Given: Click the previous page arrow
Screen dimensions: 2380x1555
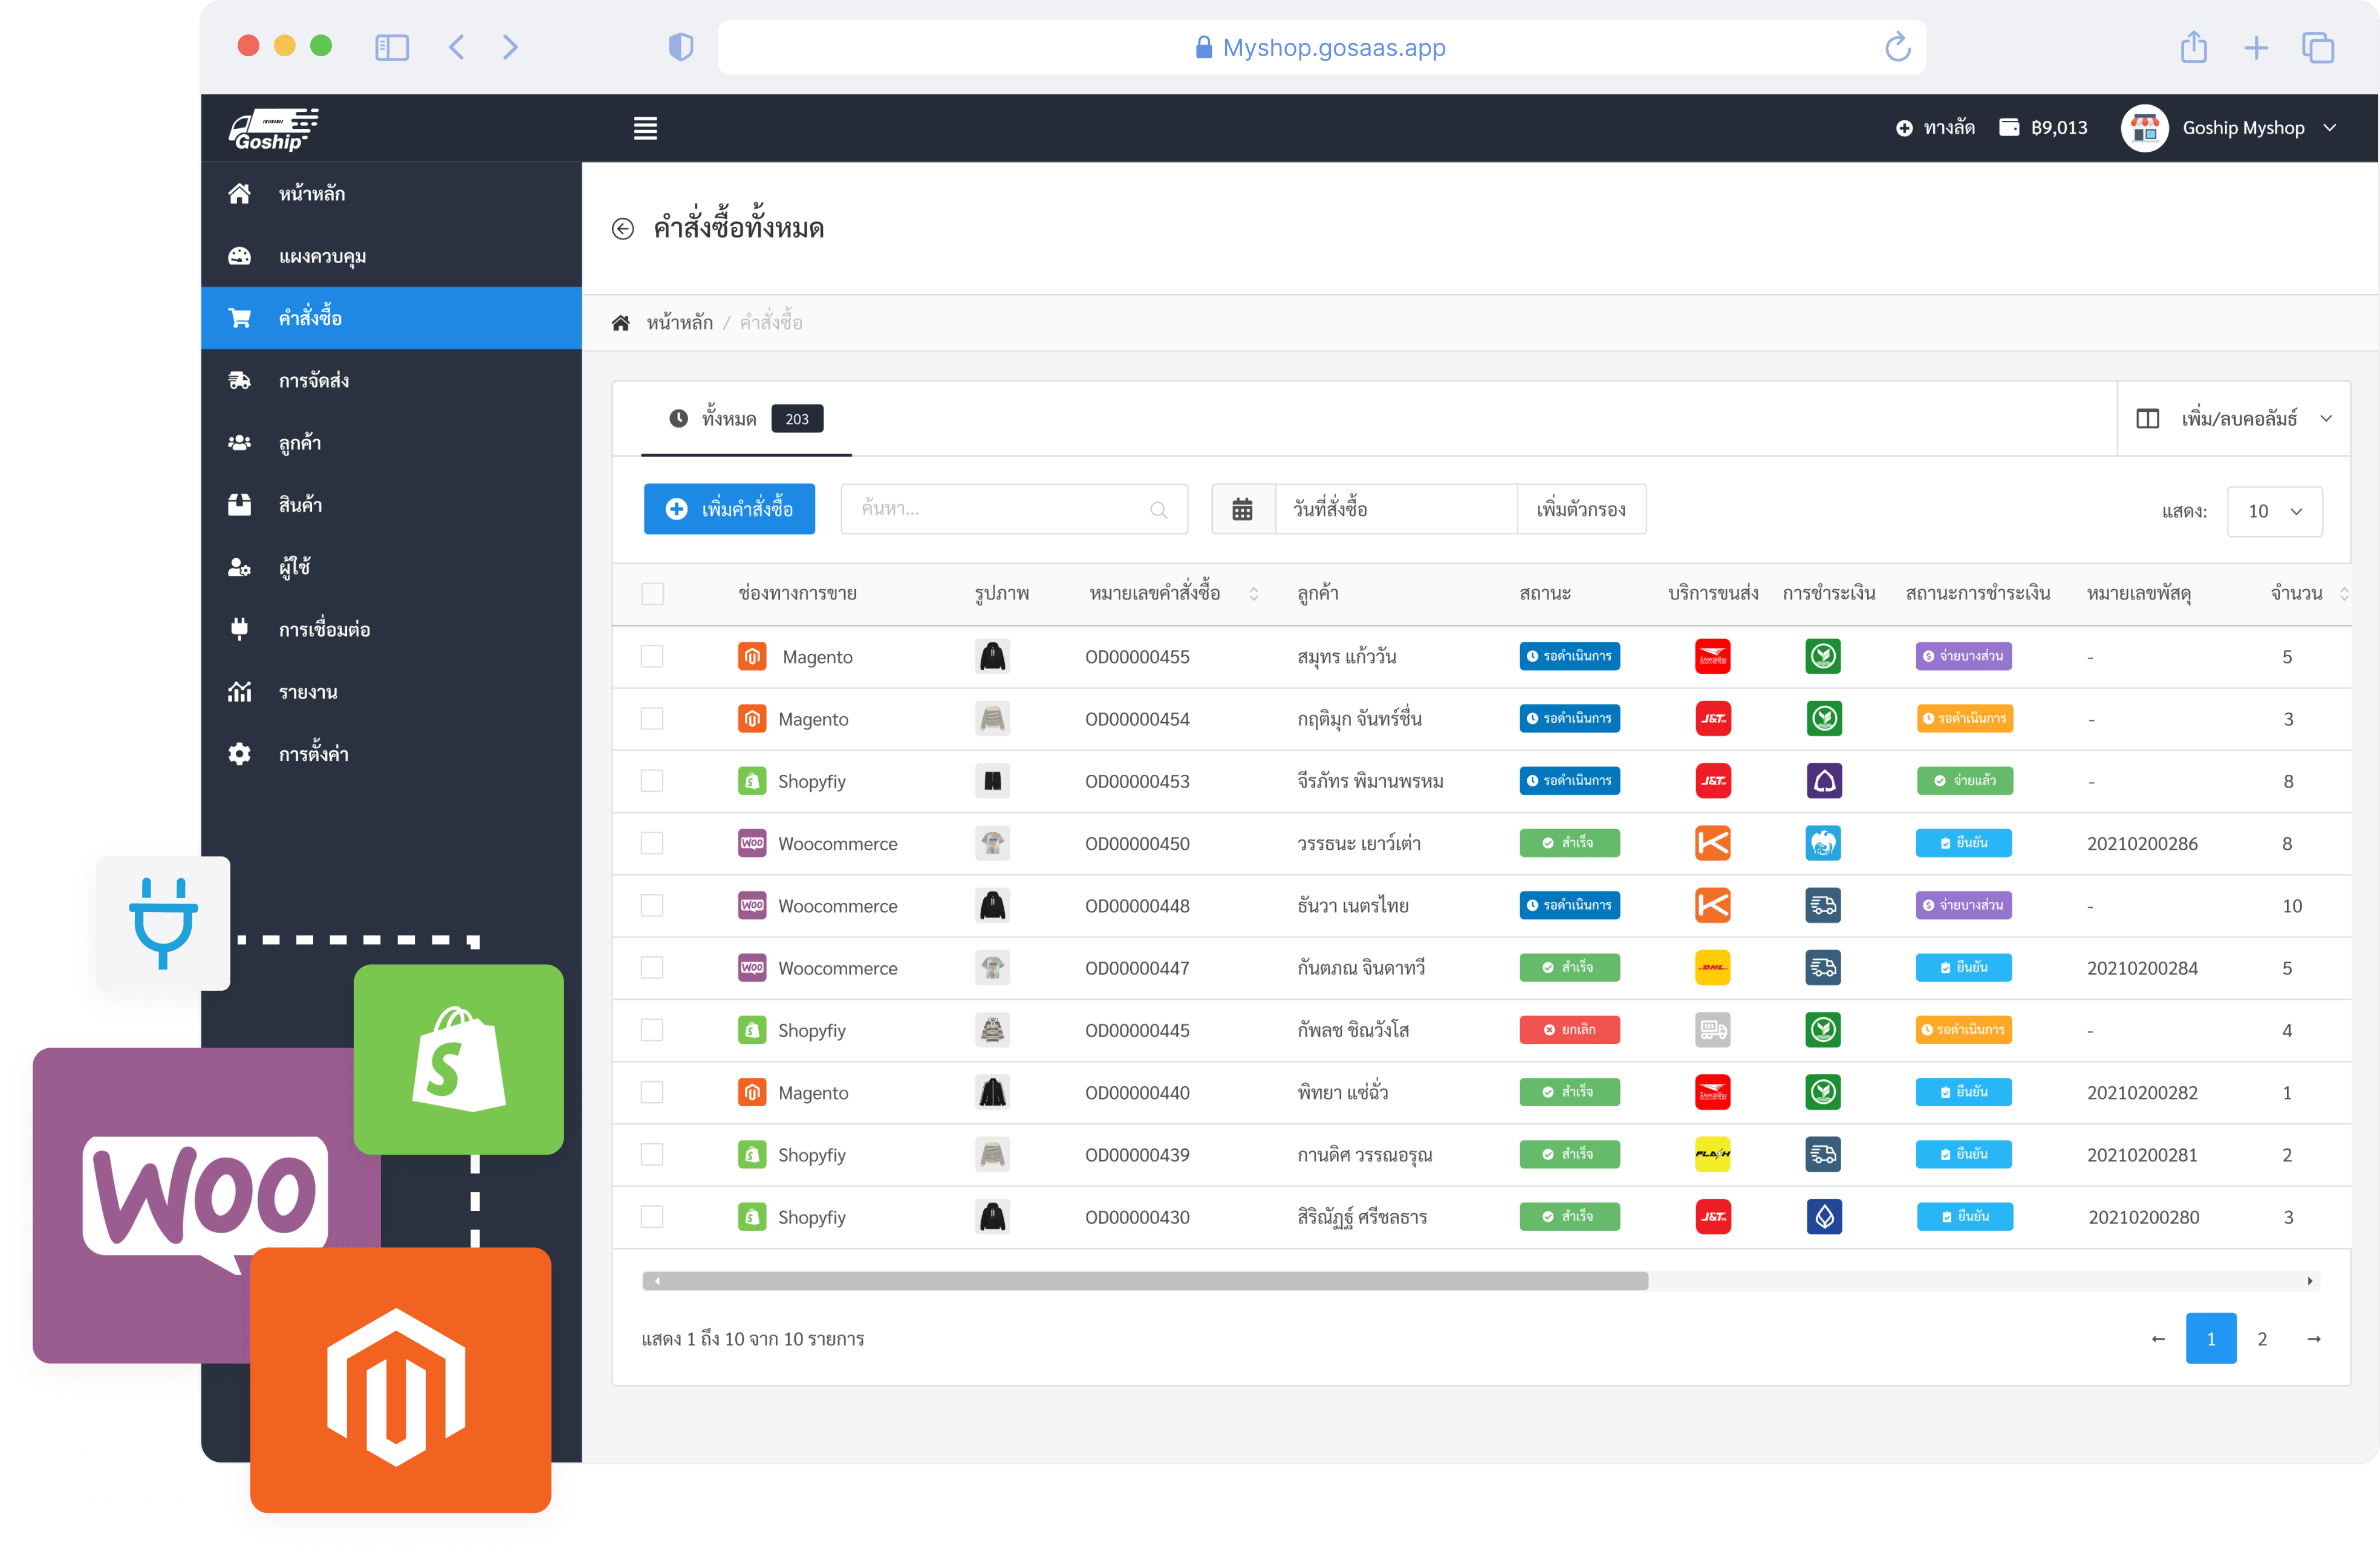Looking at the screenshot, I should pyautogui.click(x=2158, y=1338).
